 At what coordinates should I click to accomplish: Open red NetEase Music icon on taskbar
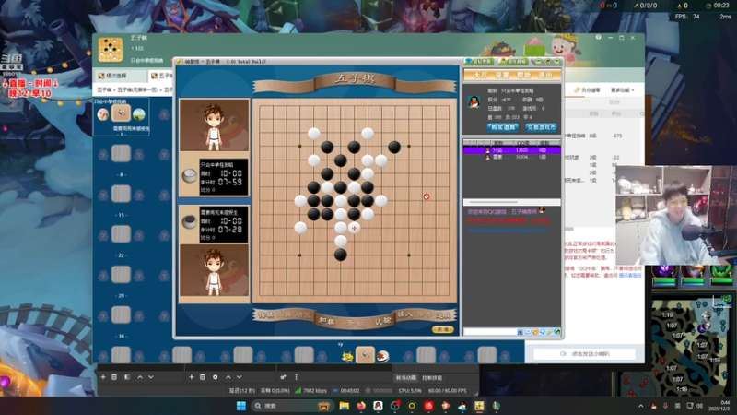pos(428,406)
